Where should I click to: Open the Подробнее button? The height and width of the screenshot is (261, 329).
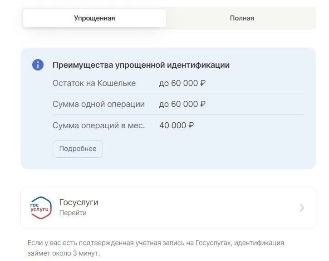pyautogui.click(x=78, y=149)
